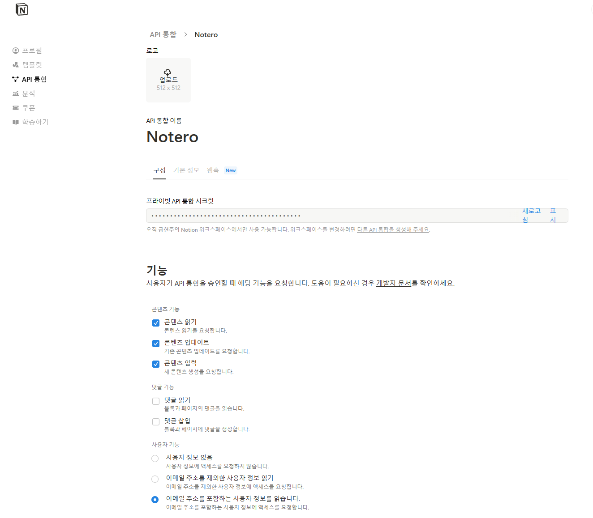The image size is (593, 518).
Task: Switch to the 구성 tab
Action: coord(159,170)
